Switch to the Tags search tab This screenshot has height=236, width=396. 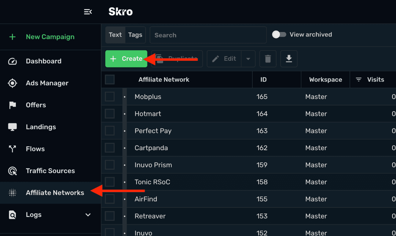click(135, 35)
